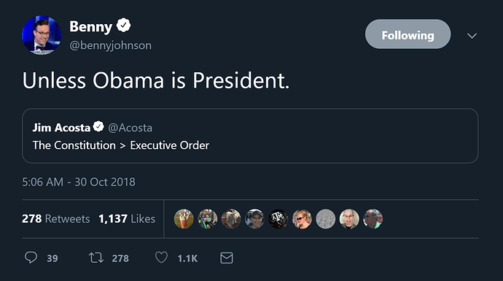Click Benny's verified badge checkmark
The width and height of the screenshot is (503, 281).
click(123, 26)
